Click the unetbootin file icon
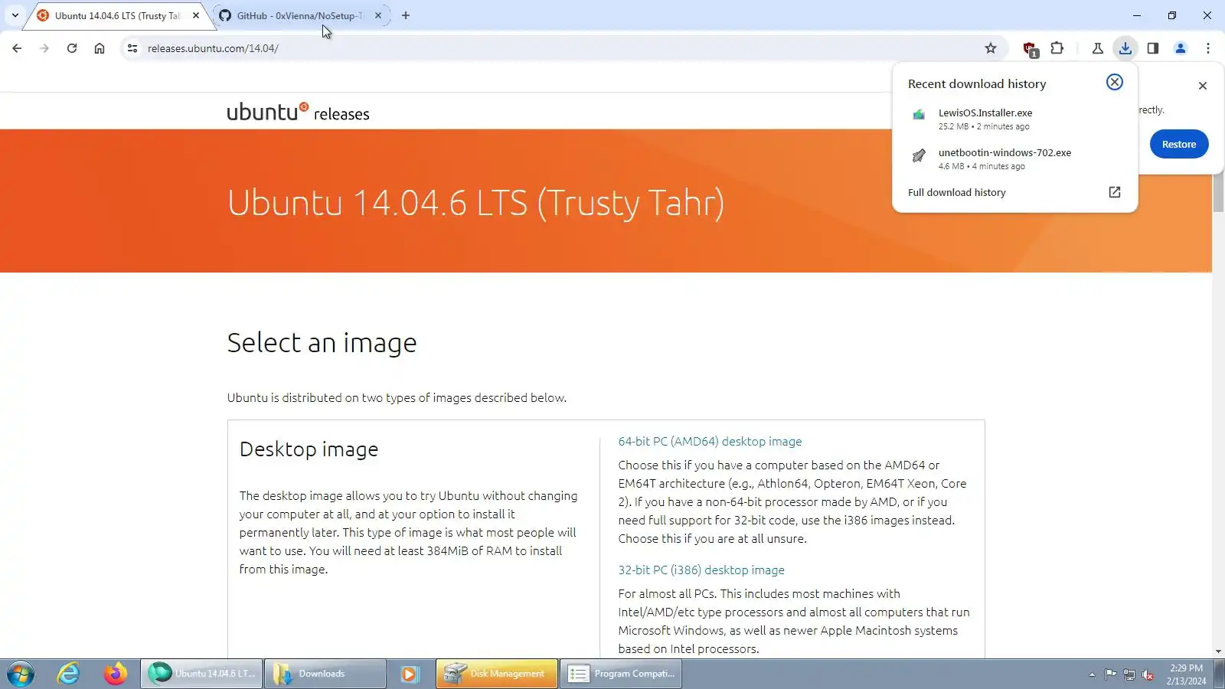The height and width of the screenshot is (689, 1225). pos(919,156)
